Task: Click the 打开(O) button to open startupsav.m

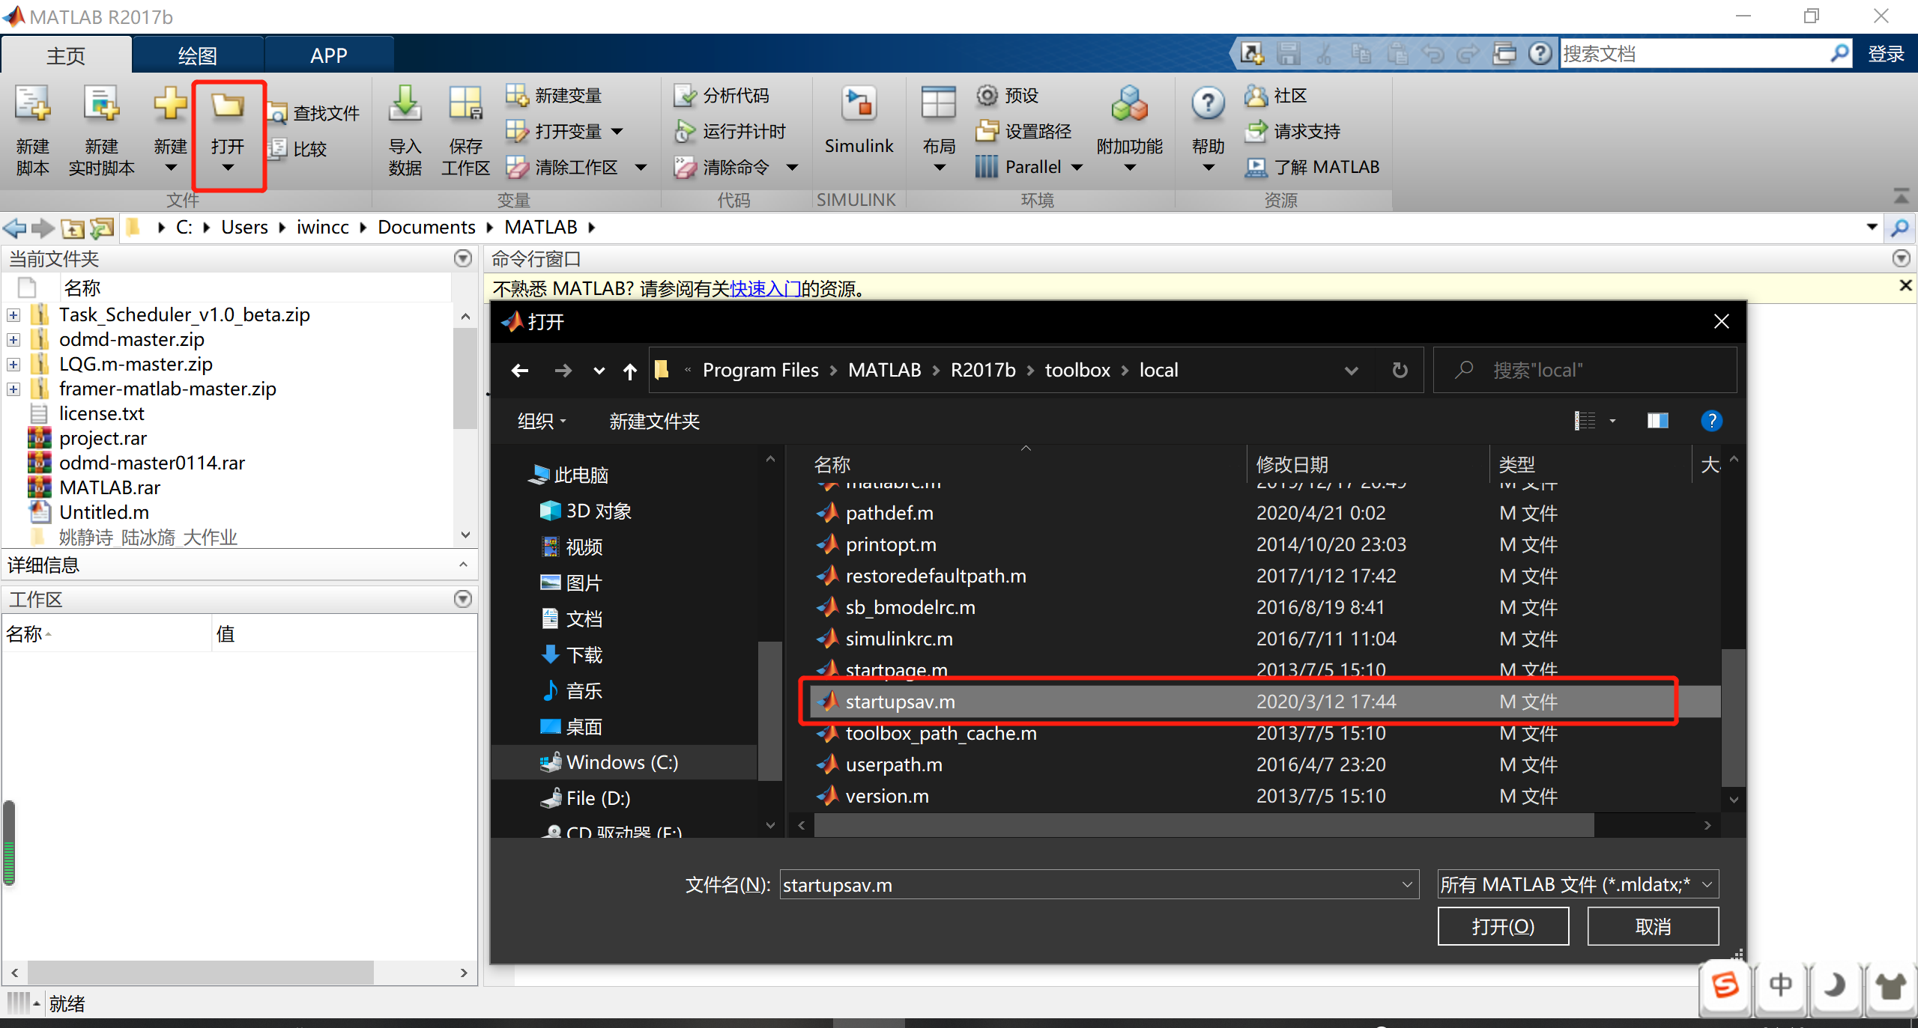Action: coord(1503,926)
